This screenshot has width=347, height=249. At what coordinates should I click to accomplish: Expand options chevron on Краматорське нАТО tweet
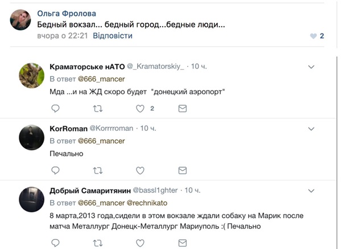pyautogui.click(x=311, y=67)
